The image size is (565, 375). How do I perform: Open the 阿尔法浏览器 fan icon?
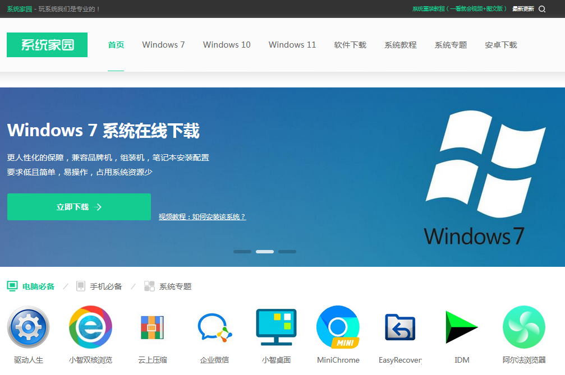[x=524, y=327]
